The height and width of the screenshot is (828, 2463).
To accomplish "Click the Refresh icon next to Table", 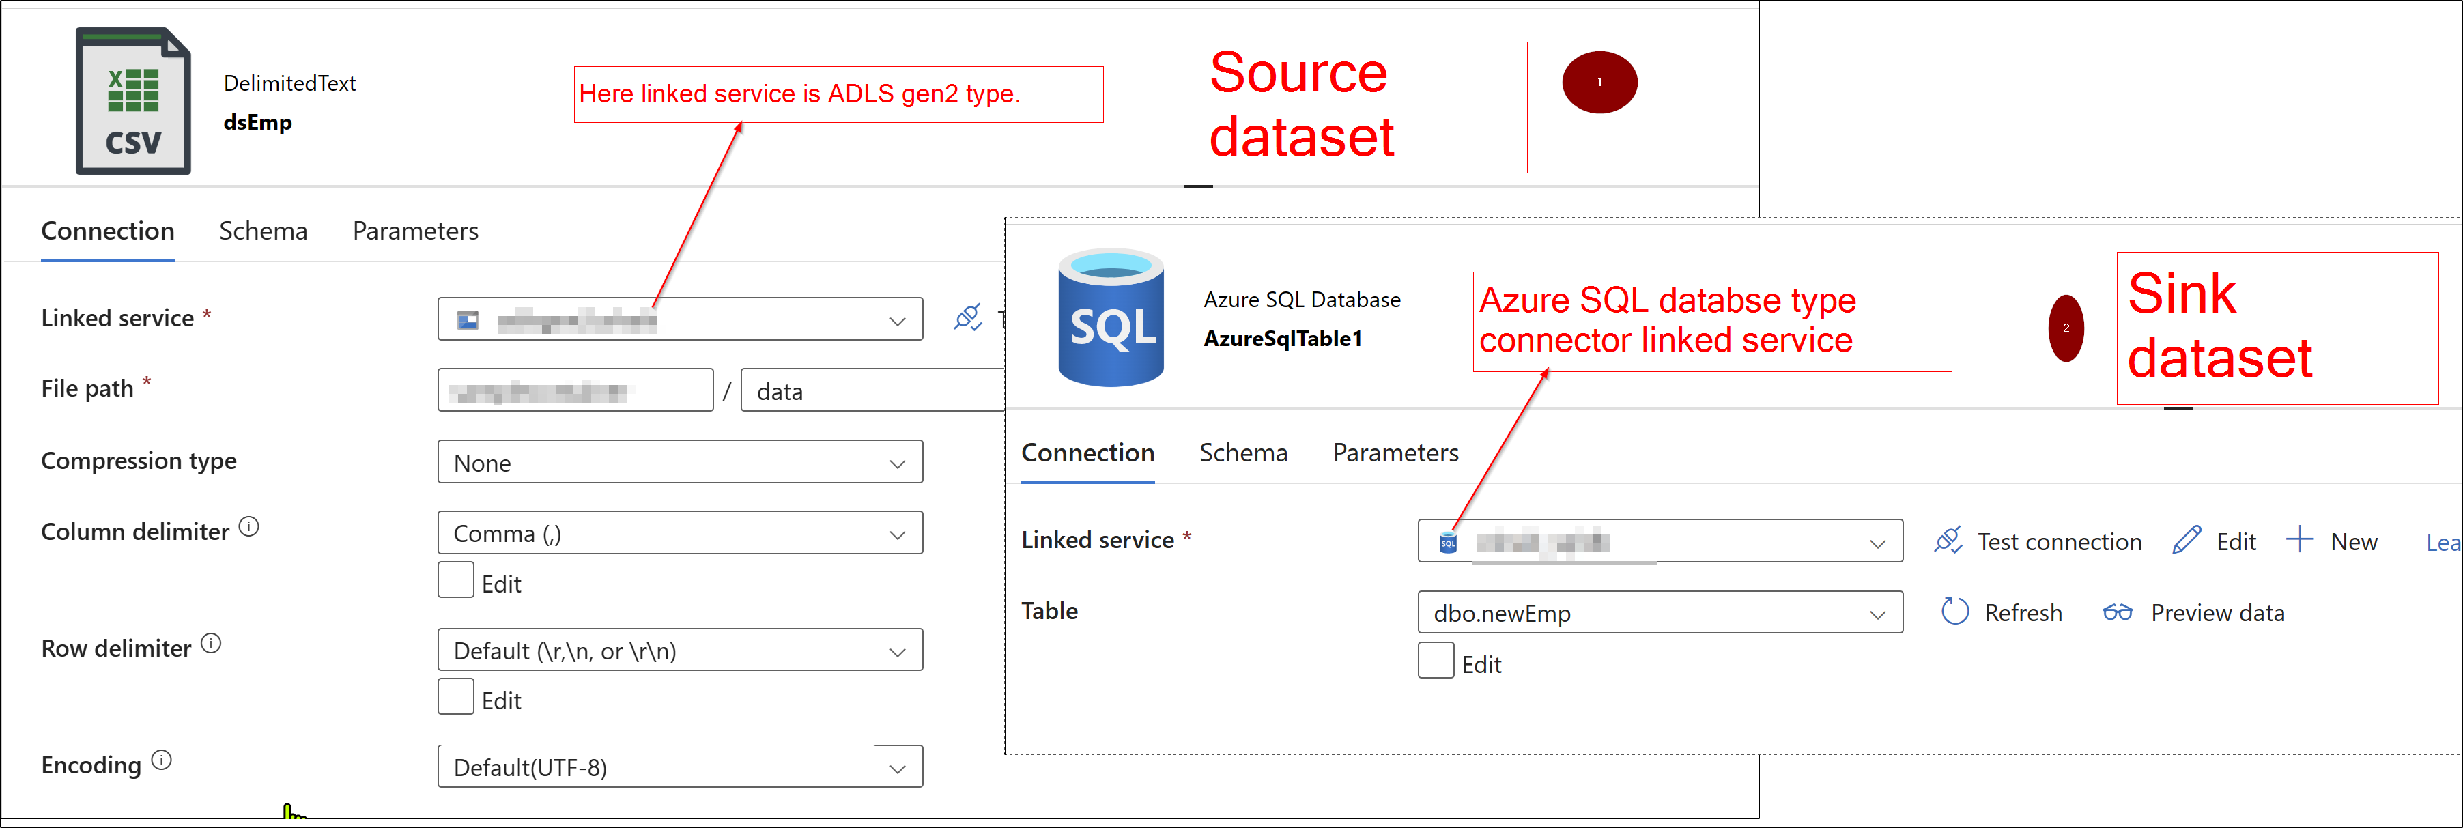I will coord(1956,612).
